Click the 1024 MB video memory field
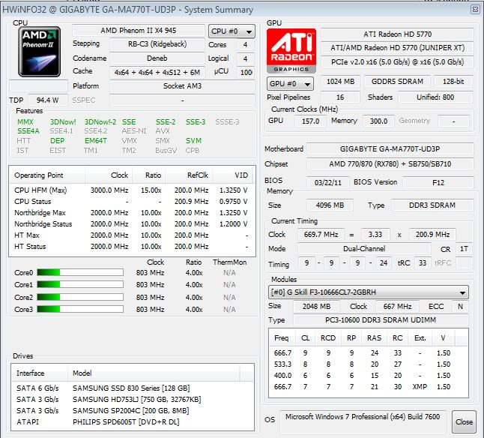Screen dimensions: 484x438 click(x=340, y=82)
